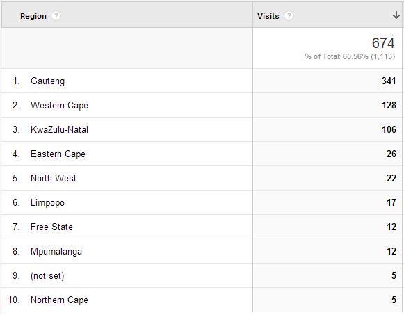Open the KwaZulu-Natal region link
This screenshot has height=315, width=404.
coord(59,129)
